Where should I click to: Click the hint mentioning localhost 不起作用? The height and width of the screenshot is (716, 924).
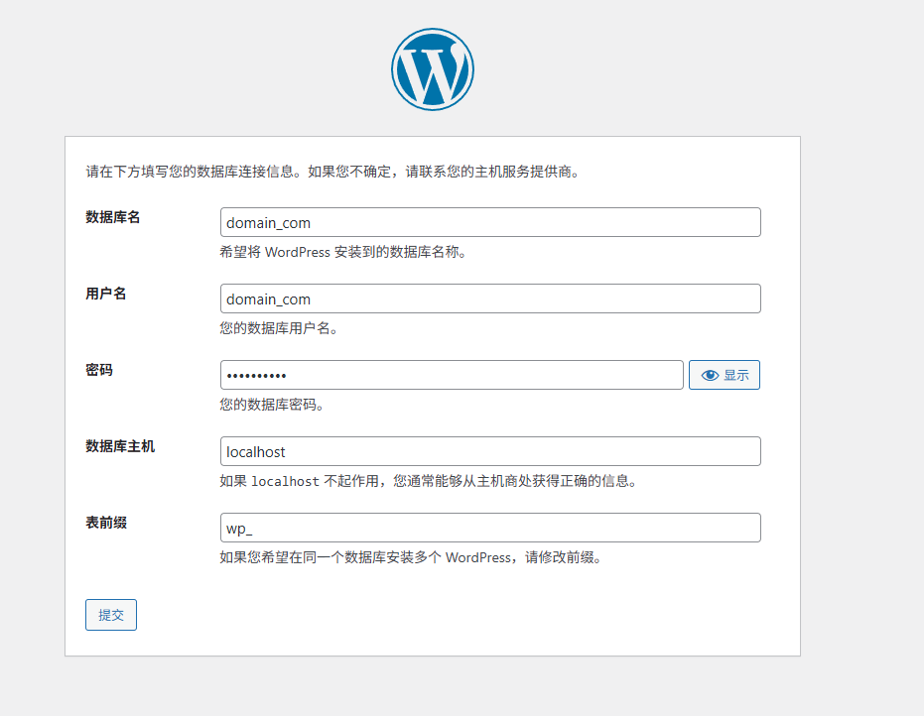[x=430, y=481]
